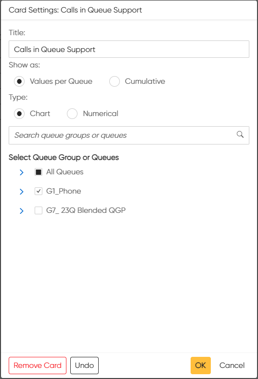Click the G1_Phone tree label
The height and width of the screenshot is (379, 258).
pos(64,191)
